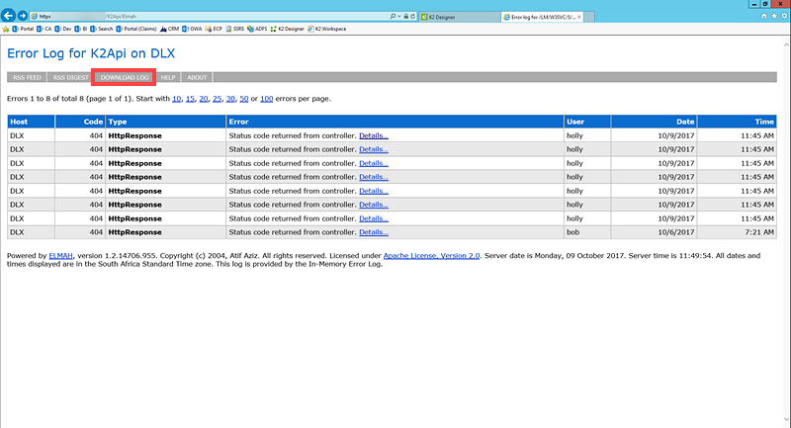Open the address bar dropdown arrow
Viewport: 791px width, 428px height.
pos(399,16)
